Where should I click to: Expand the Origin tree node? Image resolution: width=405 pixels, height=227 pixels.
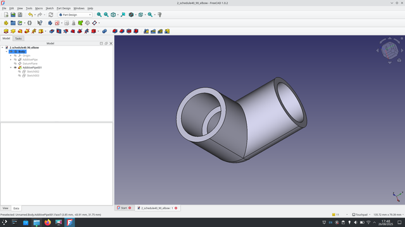point(11,55)
